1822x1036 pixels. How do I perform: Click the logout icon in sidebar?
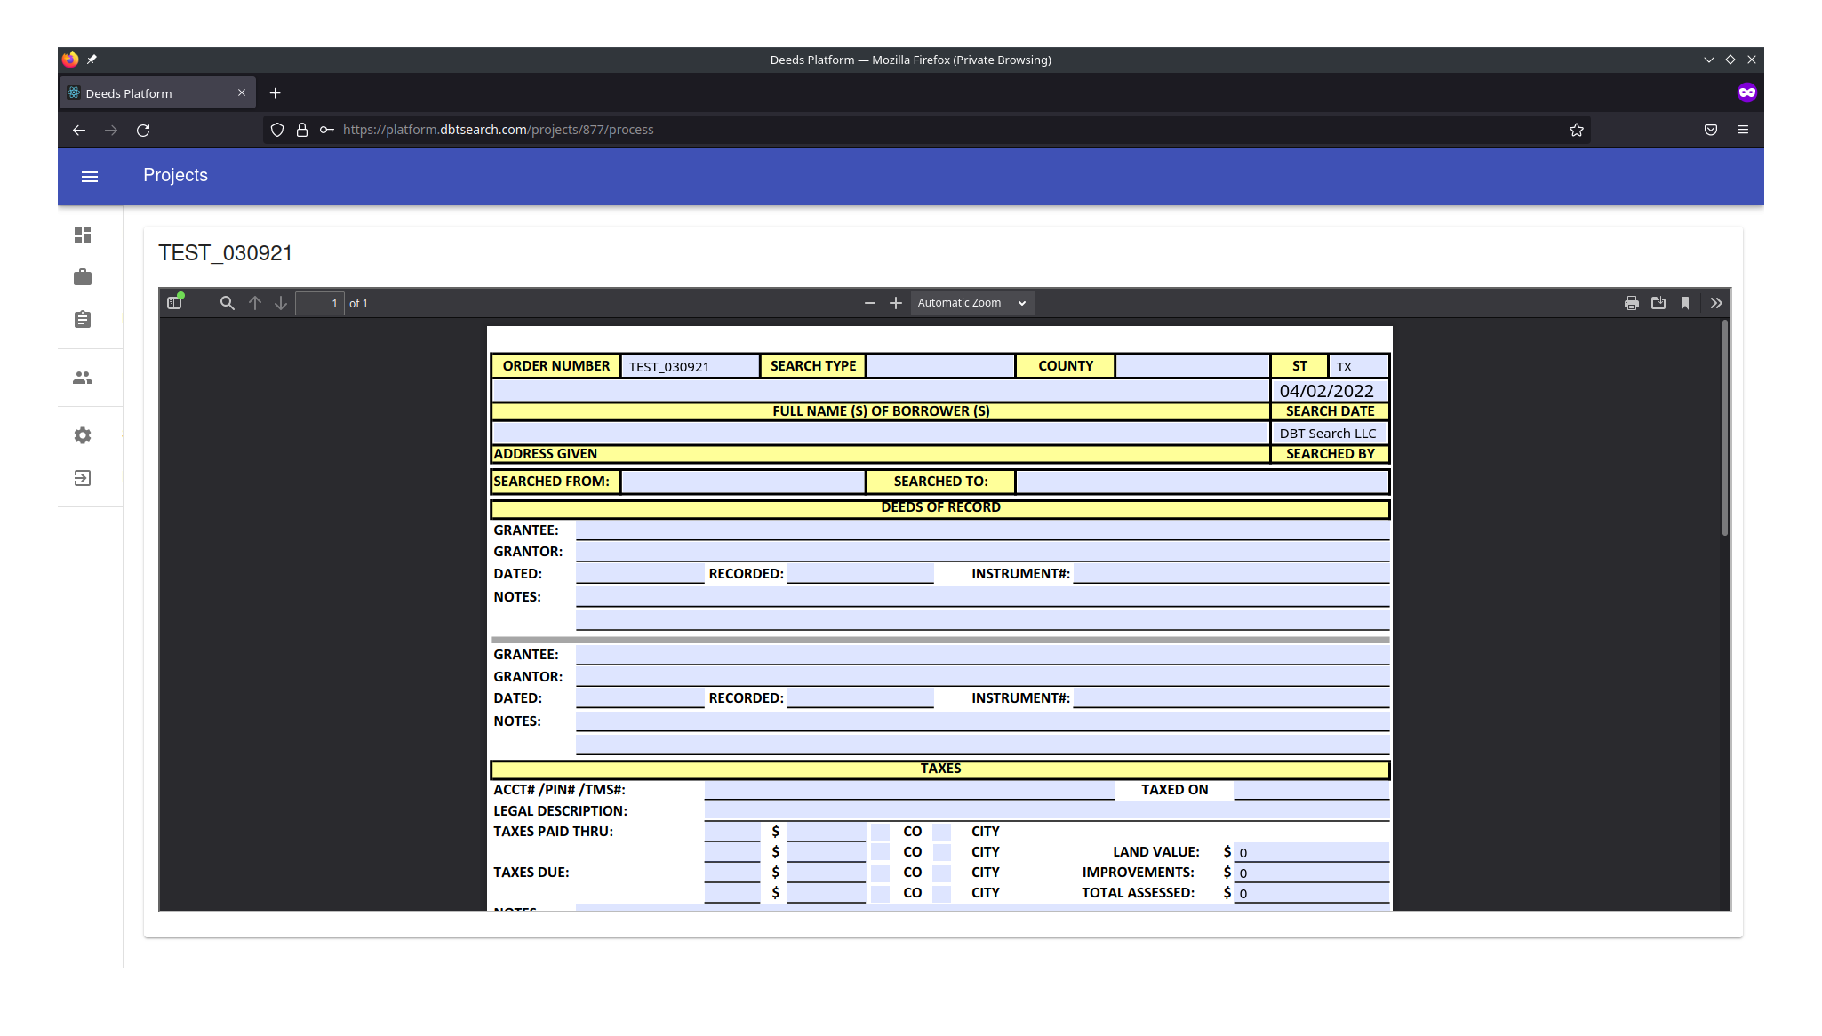pyautogui.click(x=83, y=478)
